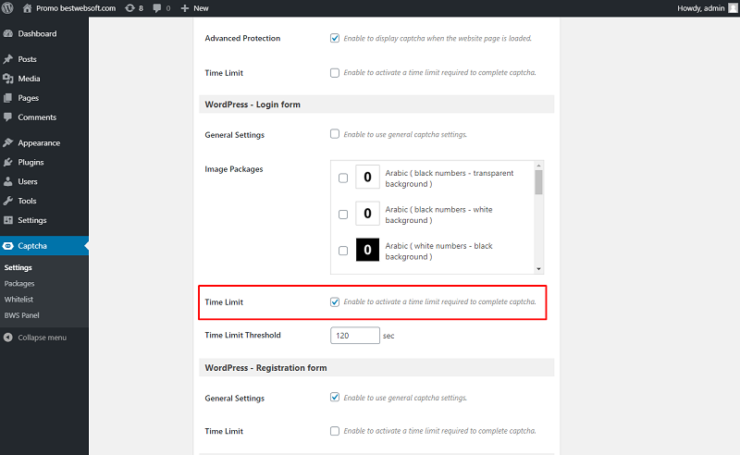Click the Advanced Protection label
Image resolution: width=740 pixels, height=455 pixels.
pyautogui.click(x=242, y=38)
